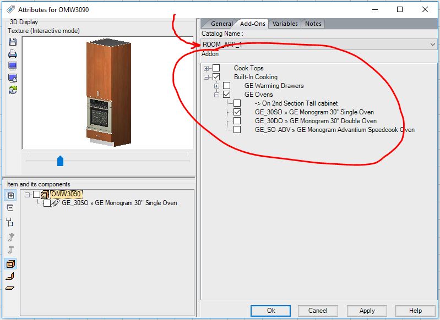Check On 2nd Section Tall cabinet option

(x=237, y=103)
